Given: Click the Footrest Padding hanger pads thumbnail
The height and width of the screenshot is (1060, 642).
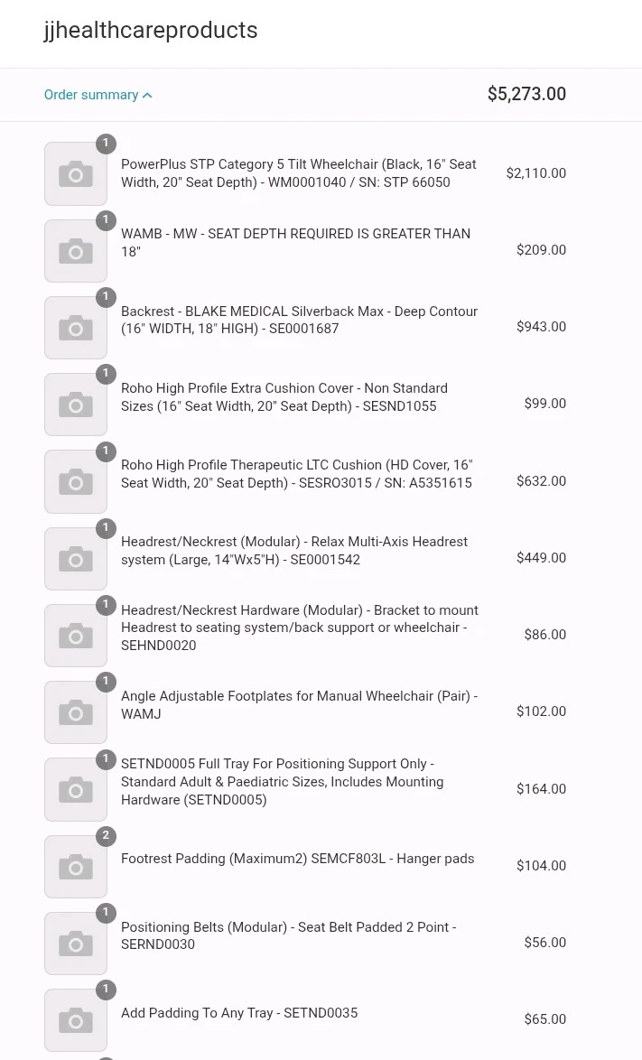Looking at the screenshot, I should point(76,867).
